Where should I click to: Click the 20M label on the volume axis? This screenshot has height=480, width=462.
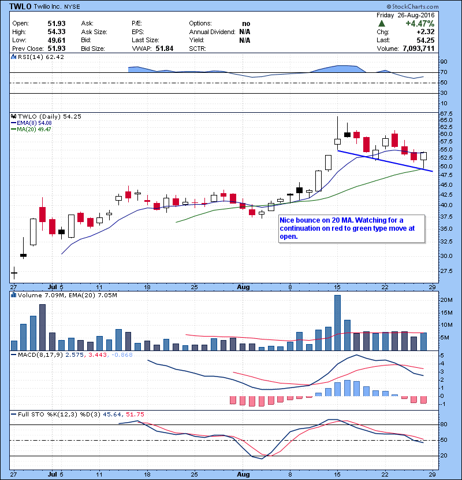446,300
